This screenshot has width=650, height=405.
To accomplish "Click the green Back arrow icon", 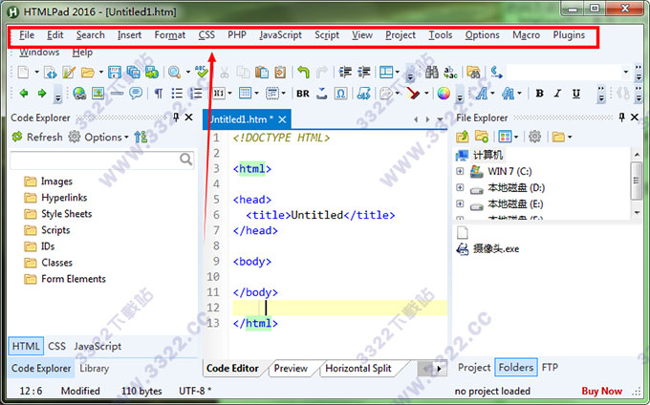I will pos(24,94).
